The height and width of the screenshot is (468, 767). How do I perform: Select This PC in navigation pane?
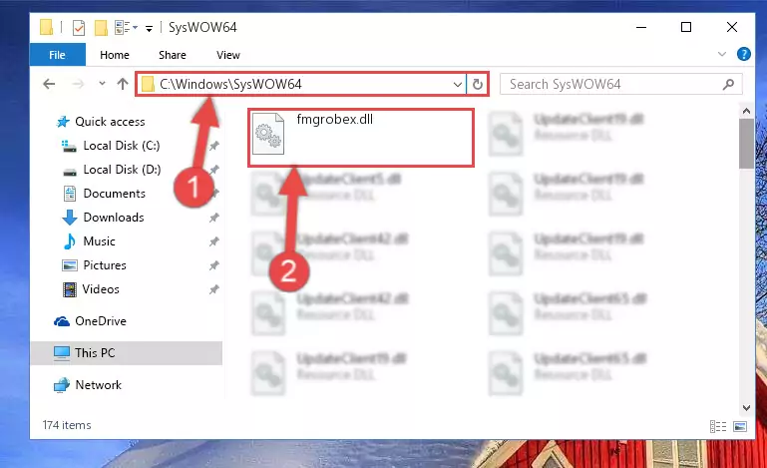point(127,353)
